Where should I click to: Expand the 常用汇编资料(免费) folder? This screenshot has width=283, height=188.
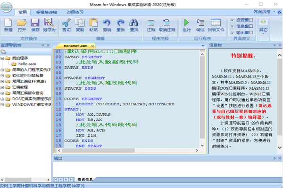(2, 81)
